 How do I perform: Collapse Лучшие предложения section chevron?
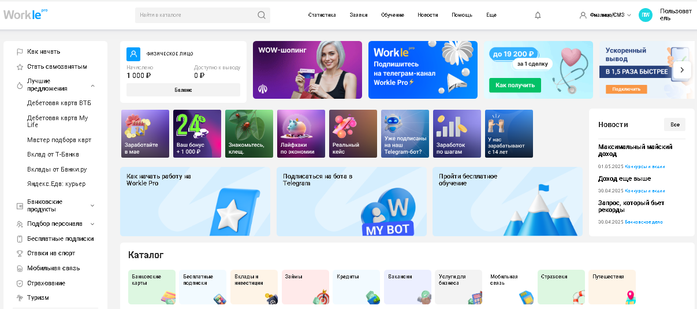[92, 85]
